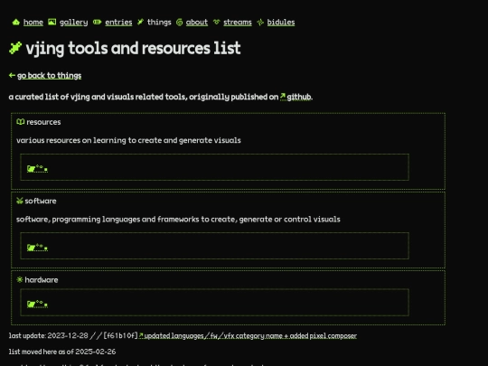Expand the hardware folder list
The image size is (488, 366).
pos(37,304)
